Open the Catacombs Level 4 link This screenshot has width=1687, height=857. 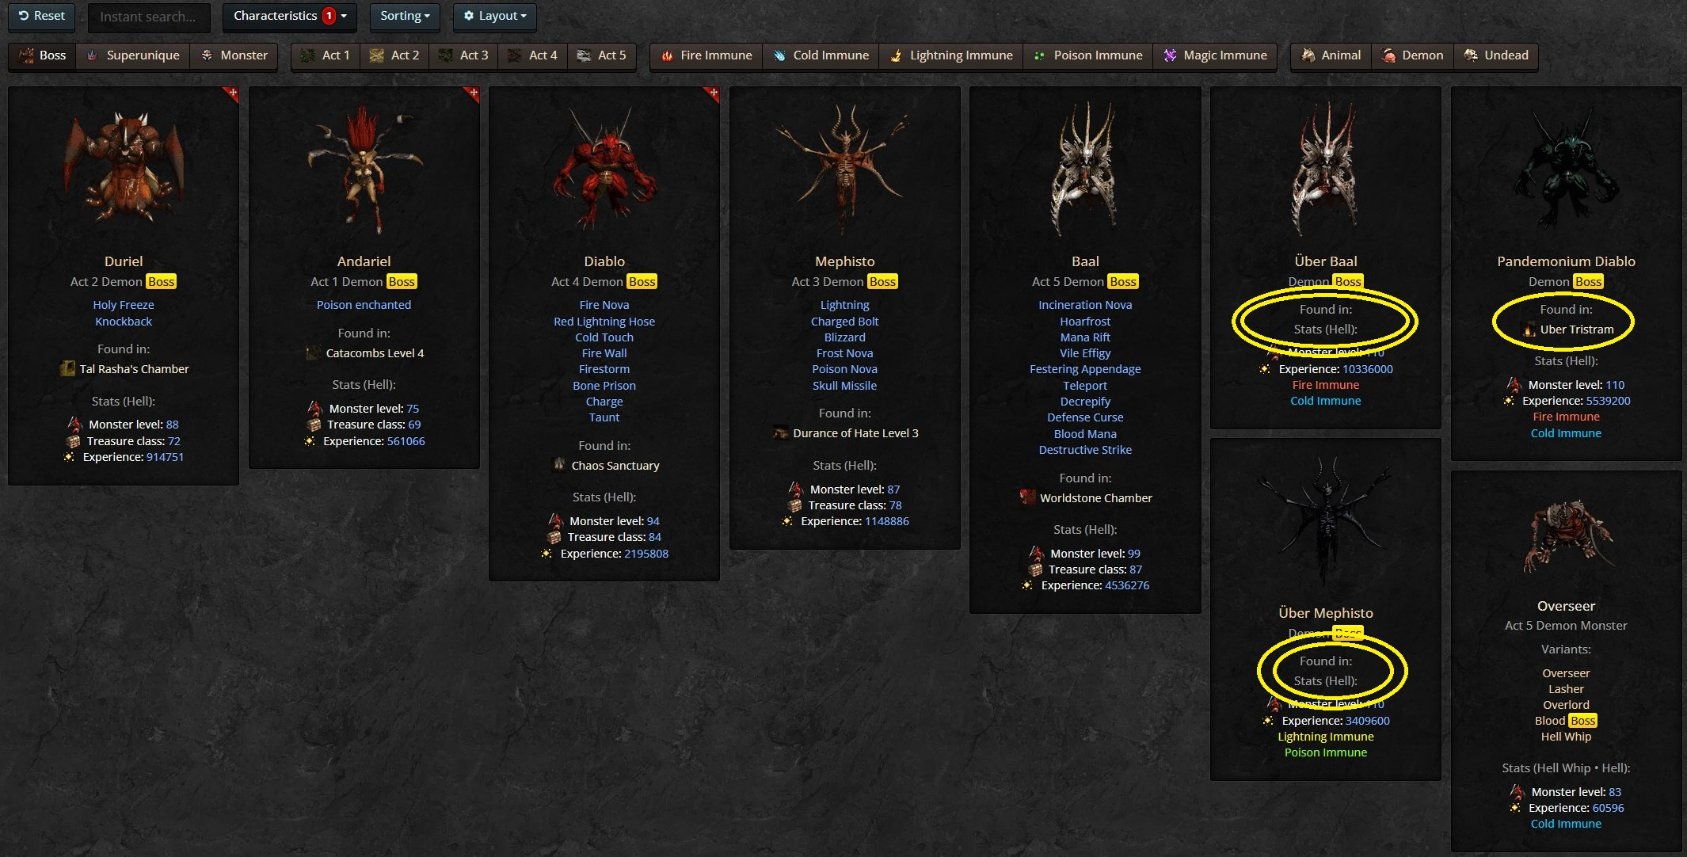375,353
